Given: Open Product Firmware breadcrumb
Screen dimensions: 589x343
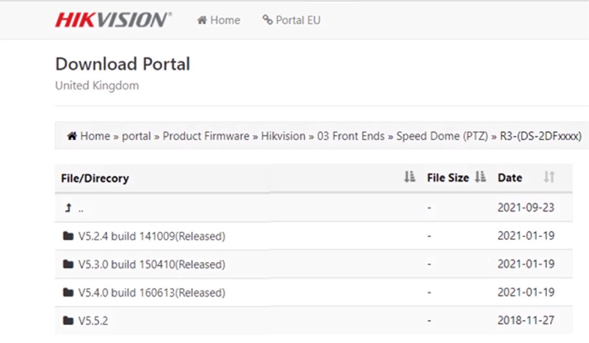Looking at the screenshot, I should 206,136.
